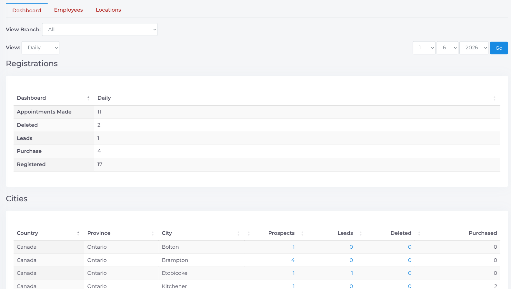Switch to the Locations tab
This screenshot has width=511, height=289.
pos(108,10)
